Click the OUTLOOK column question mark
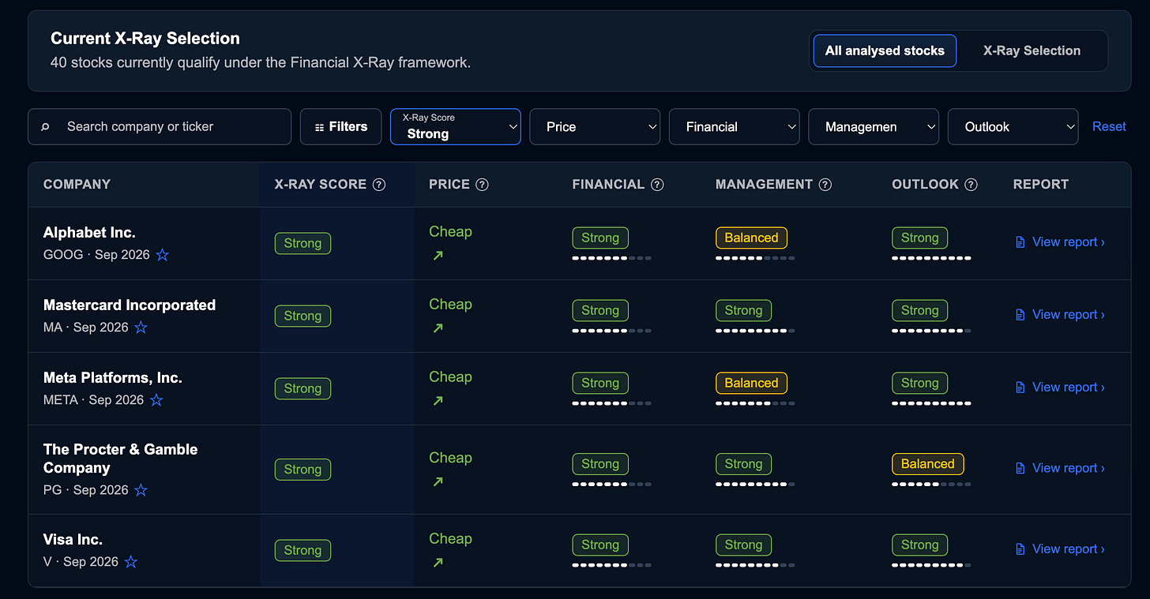Viewport: 1150px width, 599px height. [x=971, y=185]
